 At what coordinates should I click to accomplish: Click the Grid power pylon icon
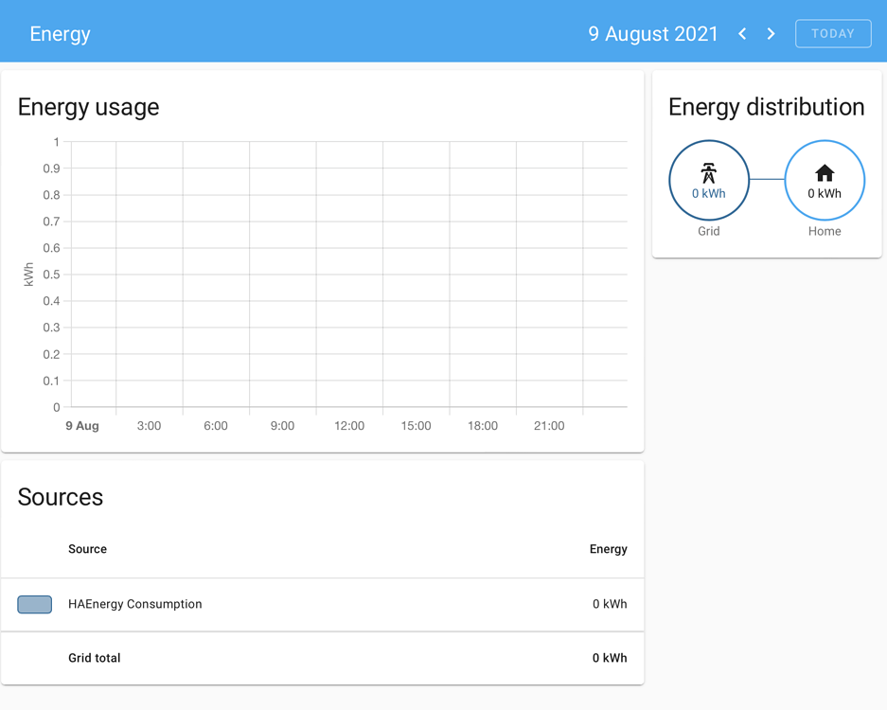(x=709, y=173)
